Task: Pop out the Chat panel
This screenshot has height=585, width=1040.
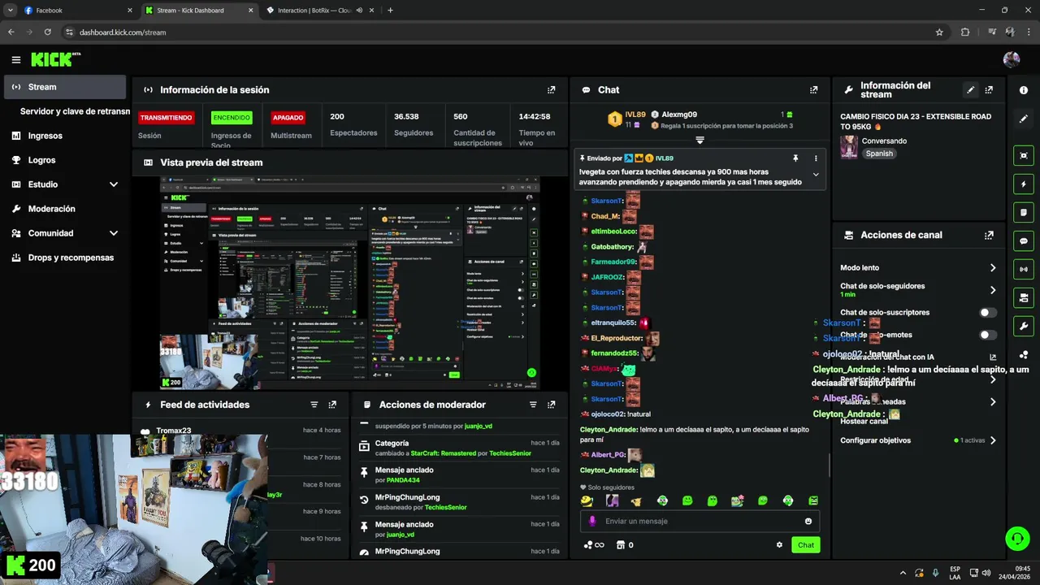Action: (813, 90)
